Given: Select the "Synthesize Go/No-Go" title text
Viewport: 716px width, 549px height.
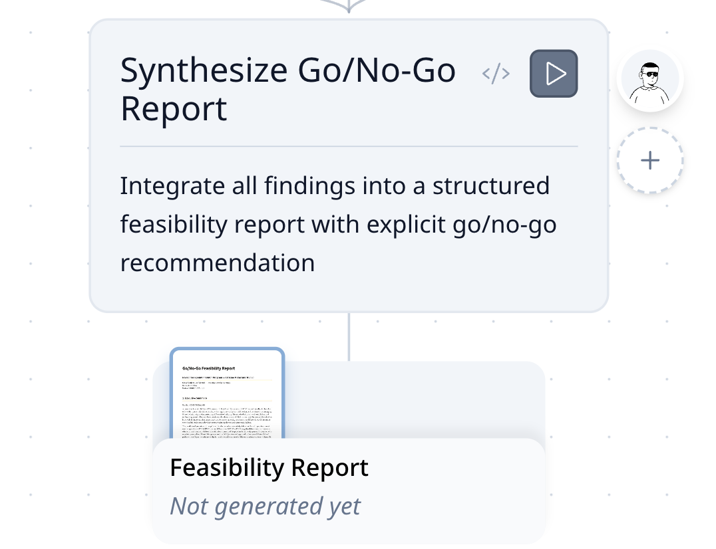Looking at the screenshot, I should click(x=287, y=71).
